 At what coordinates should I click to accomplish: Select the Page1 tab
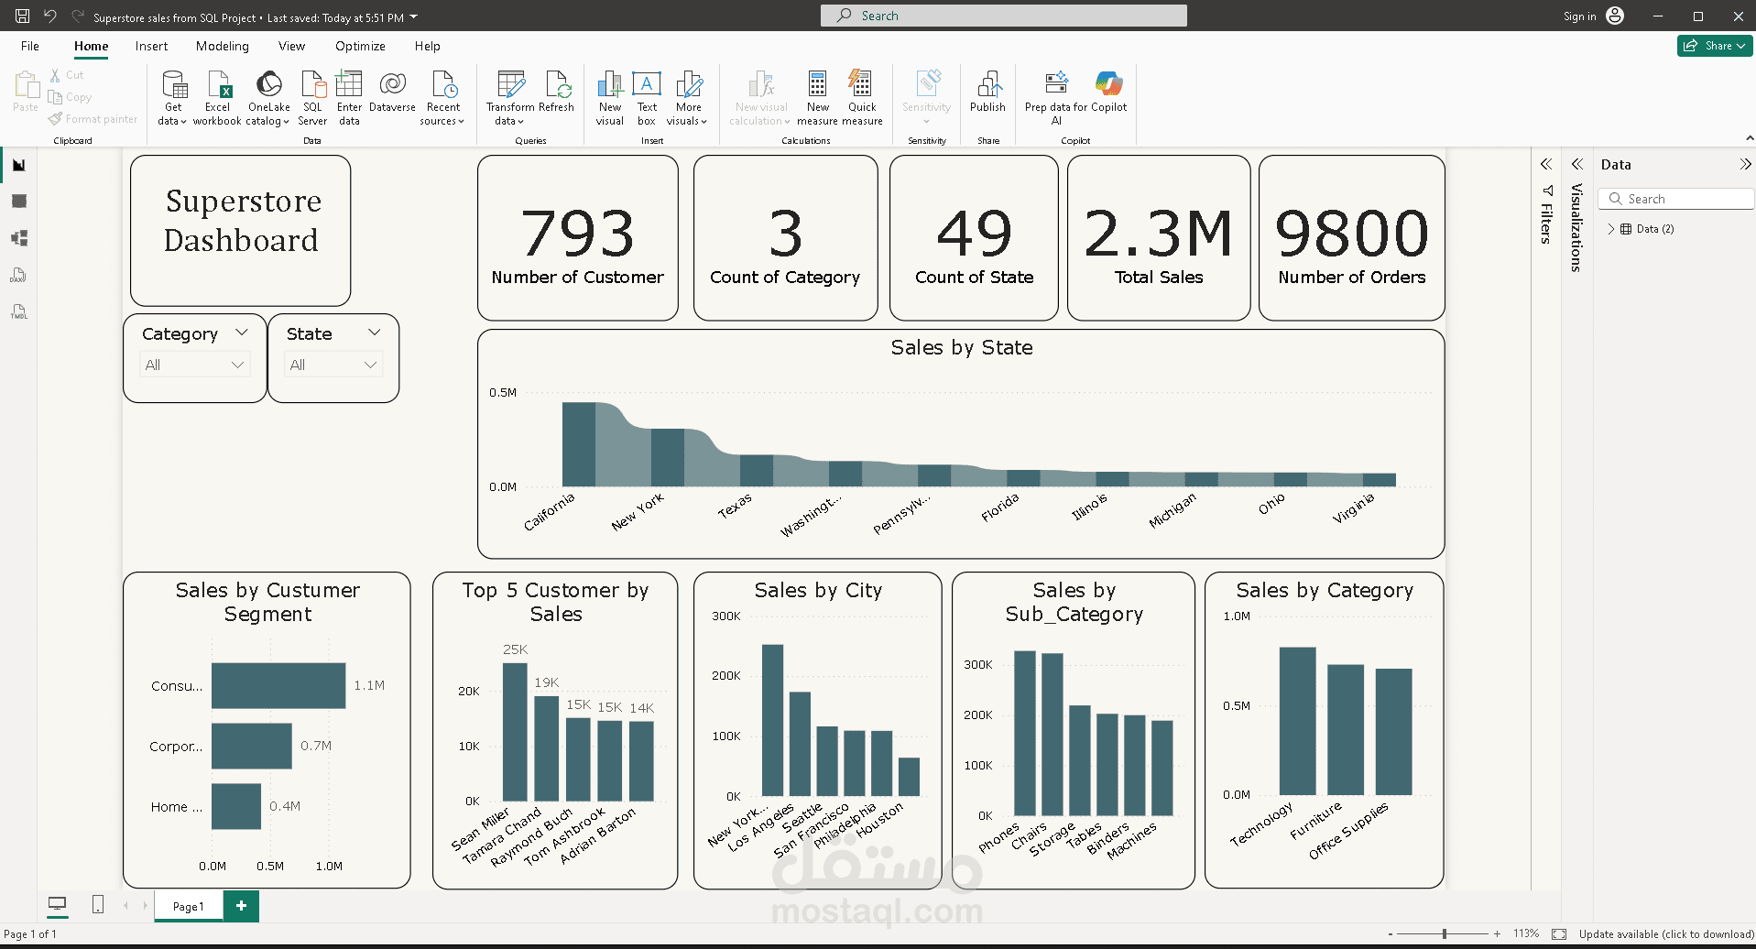coord(189,906)
